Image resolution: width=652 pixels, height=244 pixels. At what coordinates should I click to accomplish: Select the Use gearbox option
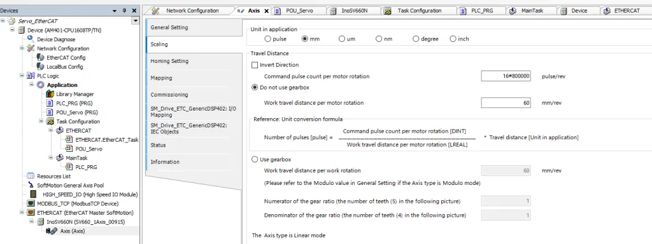pos(255,159)
